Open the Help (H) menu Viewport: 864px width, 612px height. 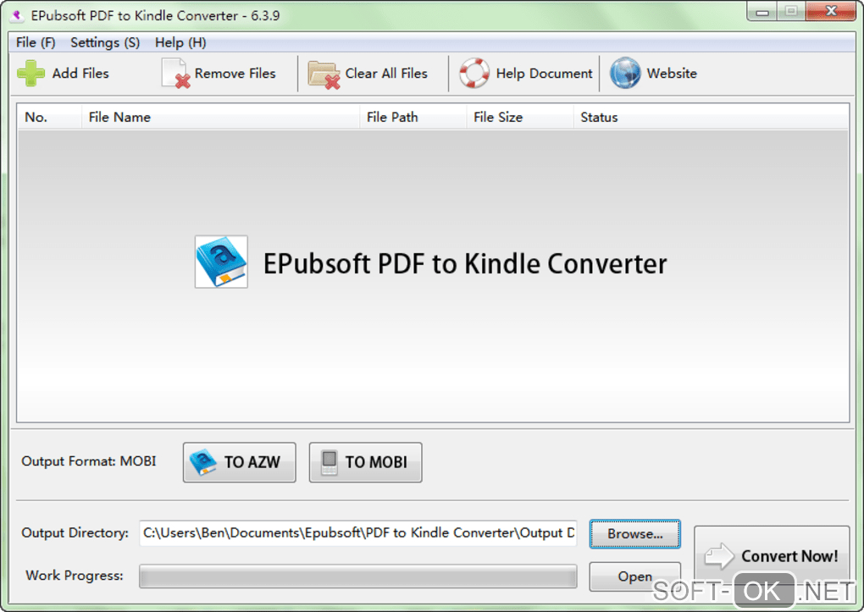coord(180,42)
